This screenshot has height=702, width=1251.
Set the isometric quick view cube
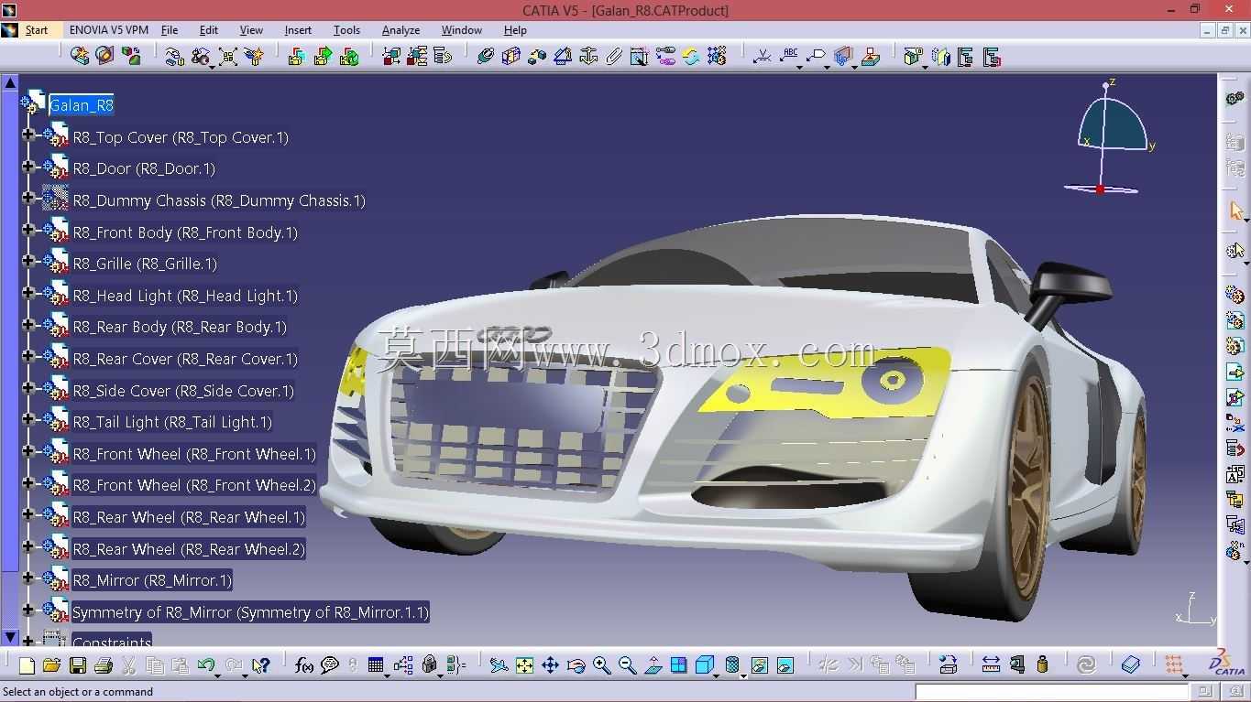704,665
